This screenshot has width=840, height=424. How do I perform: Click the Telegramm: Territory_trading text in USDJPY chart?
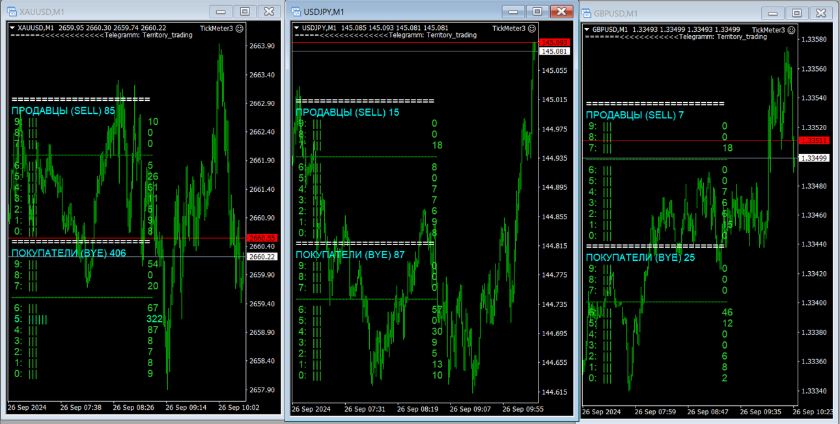pyautogui.click(x=432, y=35)
